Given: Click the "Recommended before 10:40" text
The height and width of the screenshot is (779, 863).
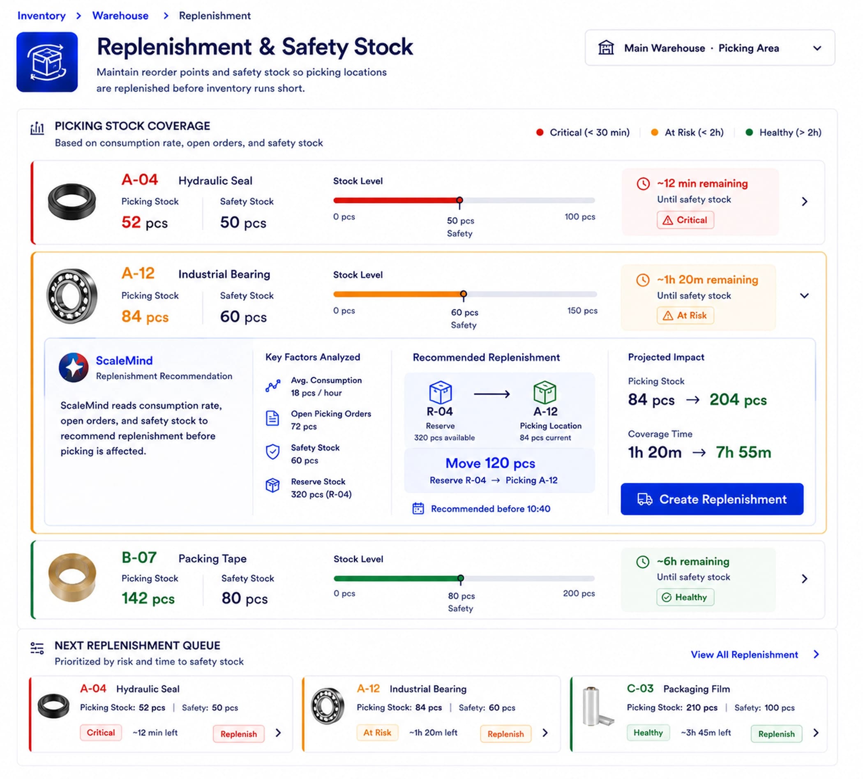Looking at the screenshot, I should [x=491, y=509].
